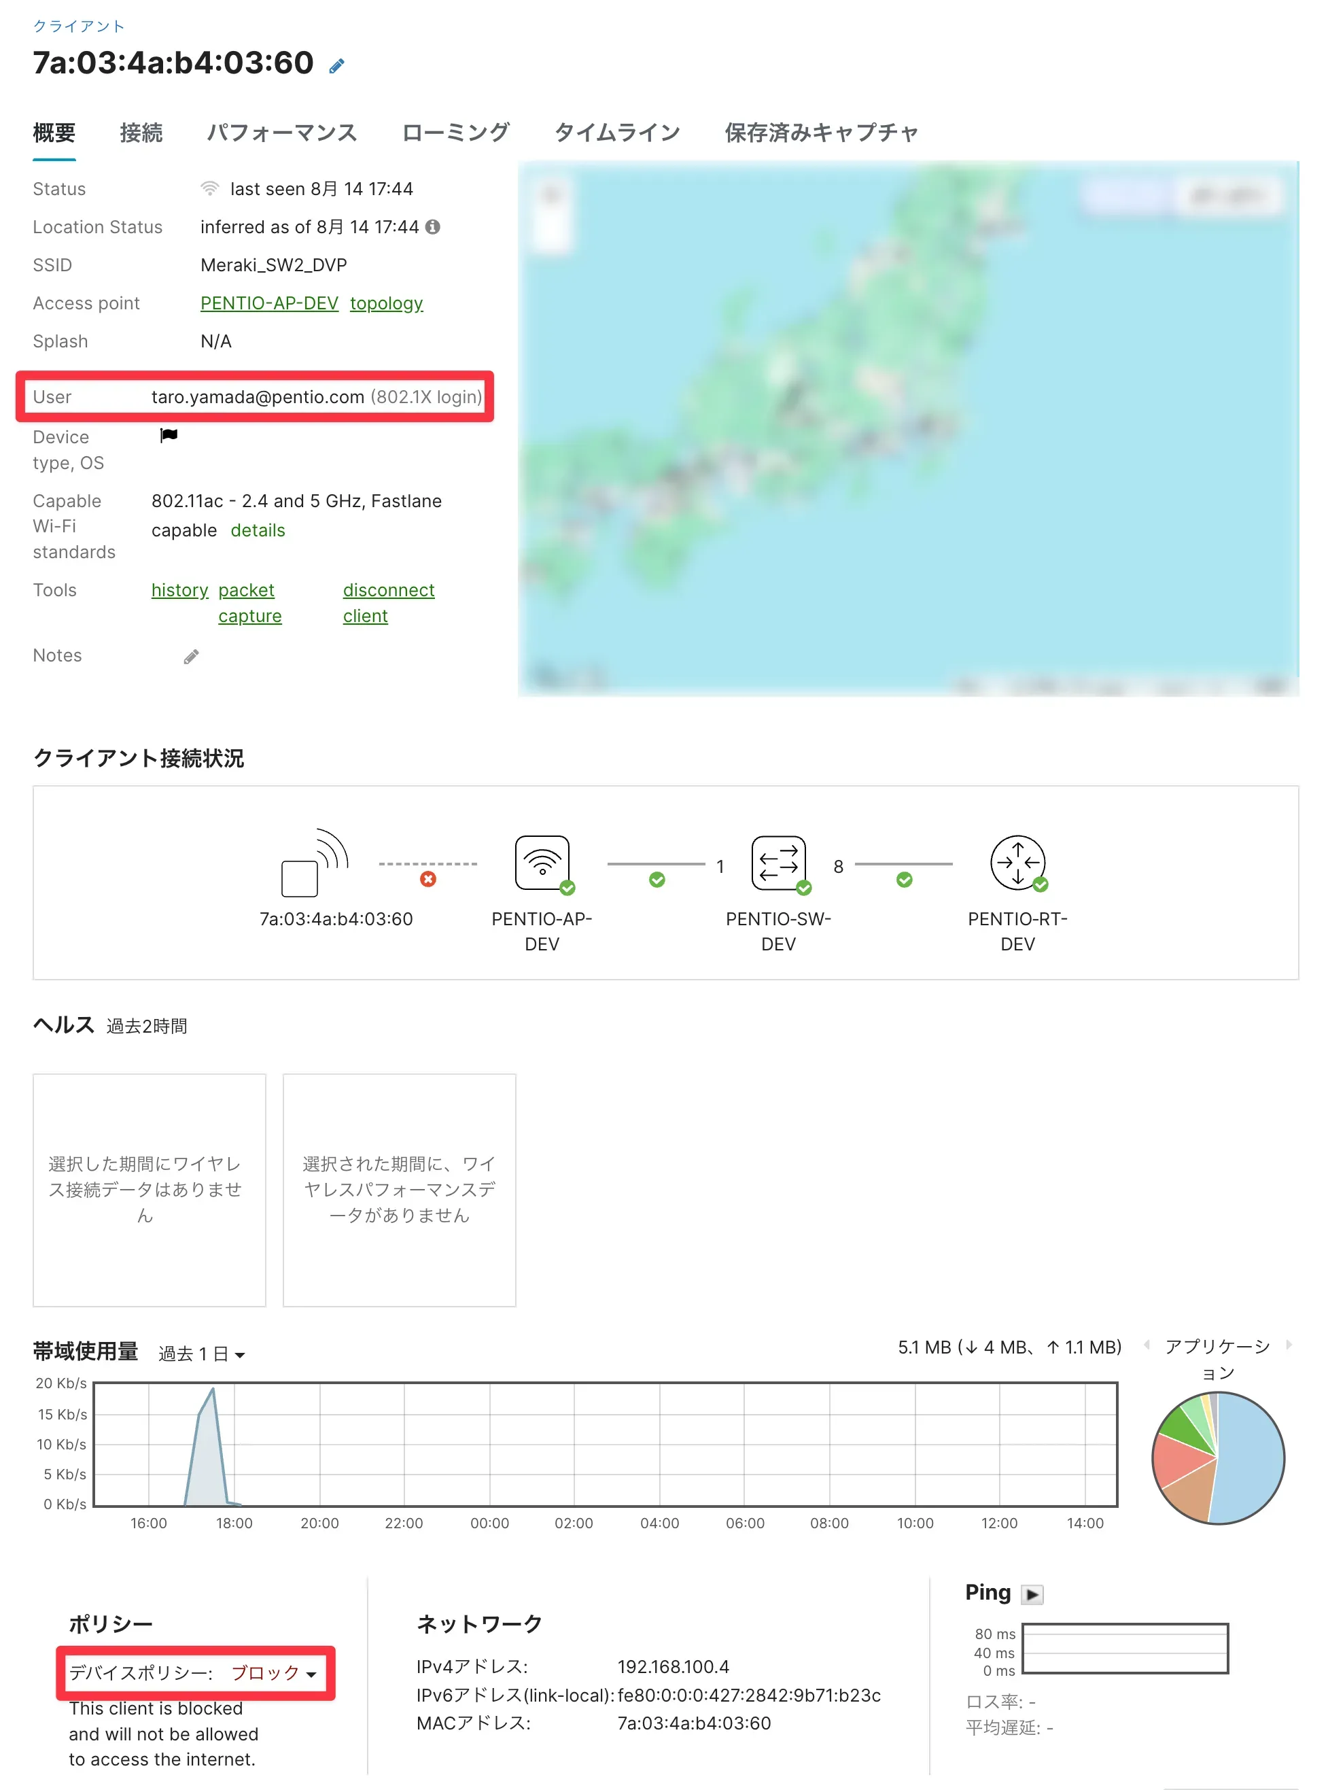Viewport: 1328px width, 1790px height.
Task: Click the PENTIO-RT-DEV router icon
Action: [x=1017, y=863]
